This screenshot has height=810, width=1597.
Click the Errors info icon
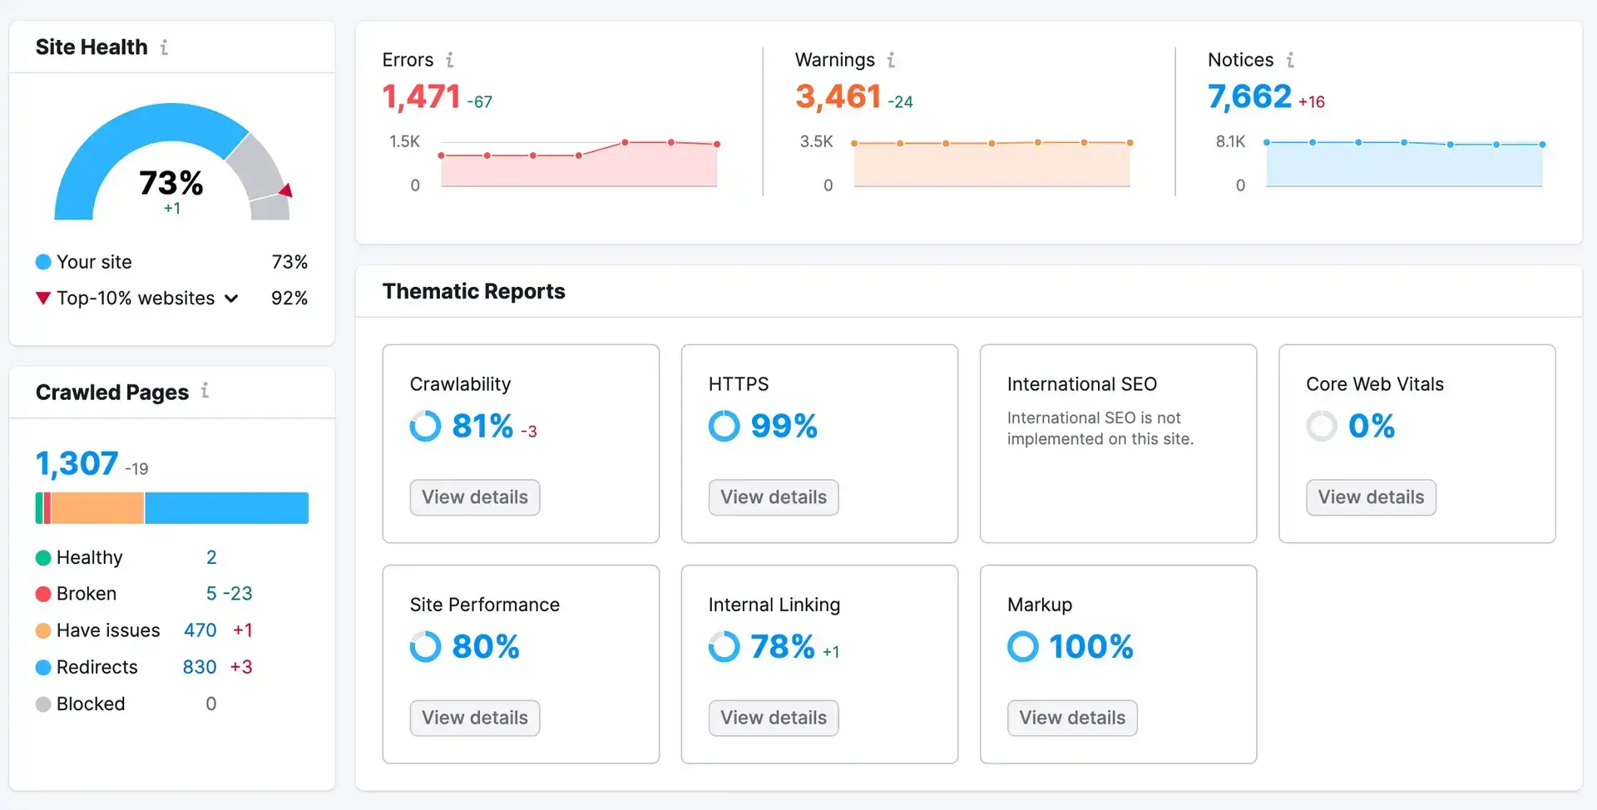coord(450,60)
